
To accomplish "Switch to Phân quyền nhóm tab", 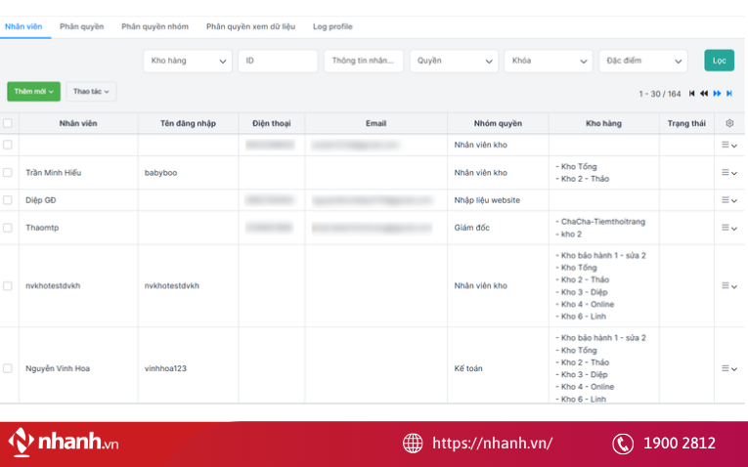I will click(155, 26).
